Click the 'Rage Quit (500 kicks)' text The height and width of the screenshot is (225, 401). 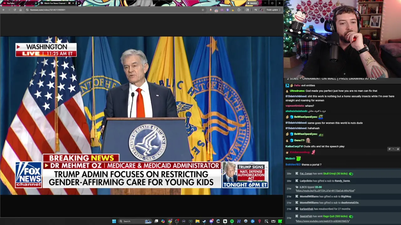[335, 216]
